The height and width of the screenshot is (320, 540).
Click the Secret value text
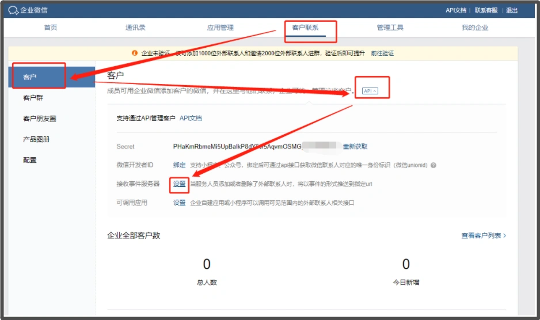(238, 146)
